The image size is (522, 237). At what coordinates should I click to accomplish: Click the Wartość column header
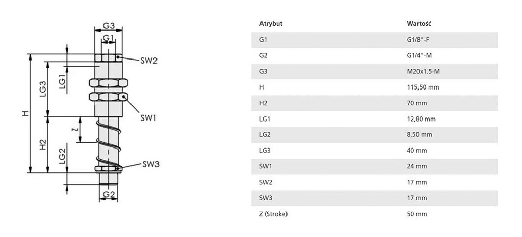420,24
